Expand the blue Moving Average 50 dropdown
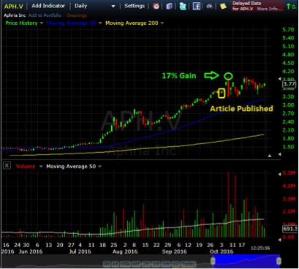 tap(100, 23)
